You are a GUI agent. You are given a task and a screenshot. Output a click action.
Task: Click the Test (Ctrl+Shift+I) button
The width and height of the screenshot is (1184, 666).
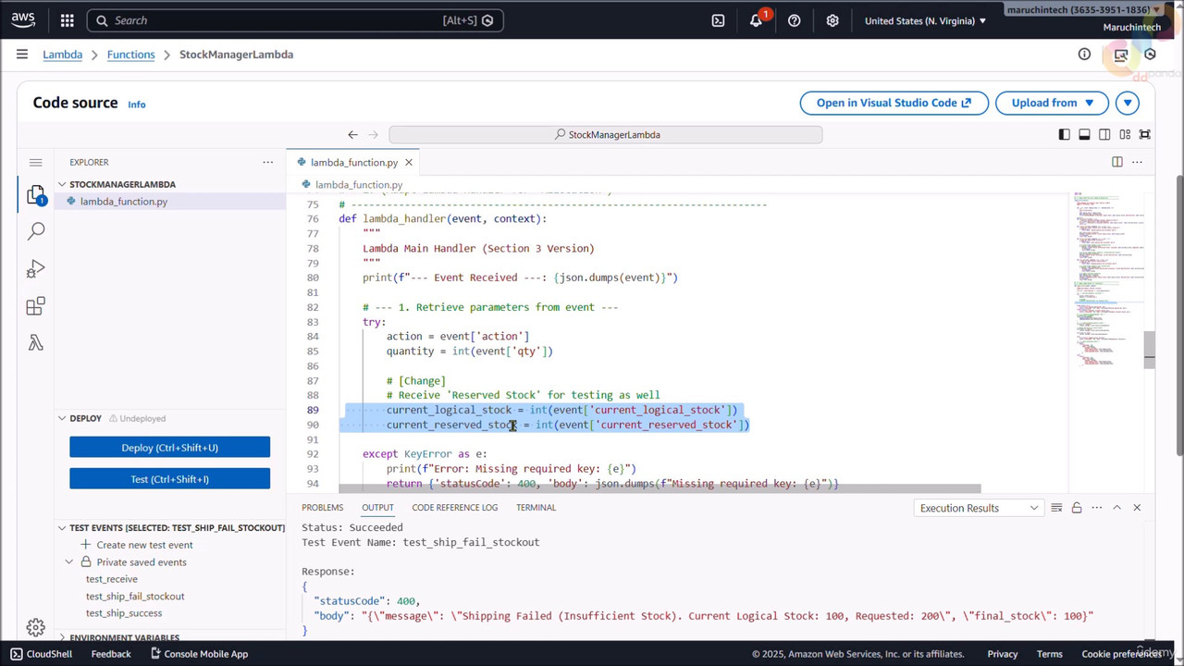[169, 479]
